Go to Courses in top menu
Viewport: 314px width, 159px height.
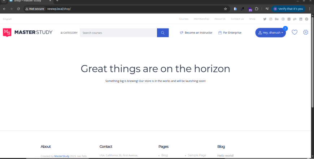pos(184,19)
